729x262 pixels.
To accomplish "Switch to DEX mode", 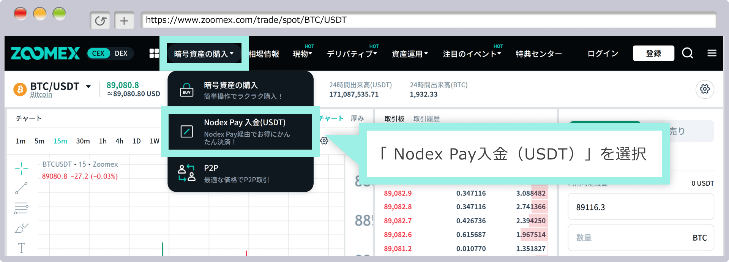I will 121,54.
